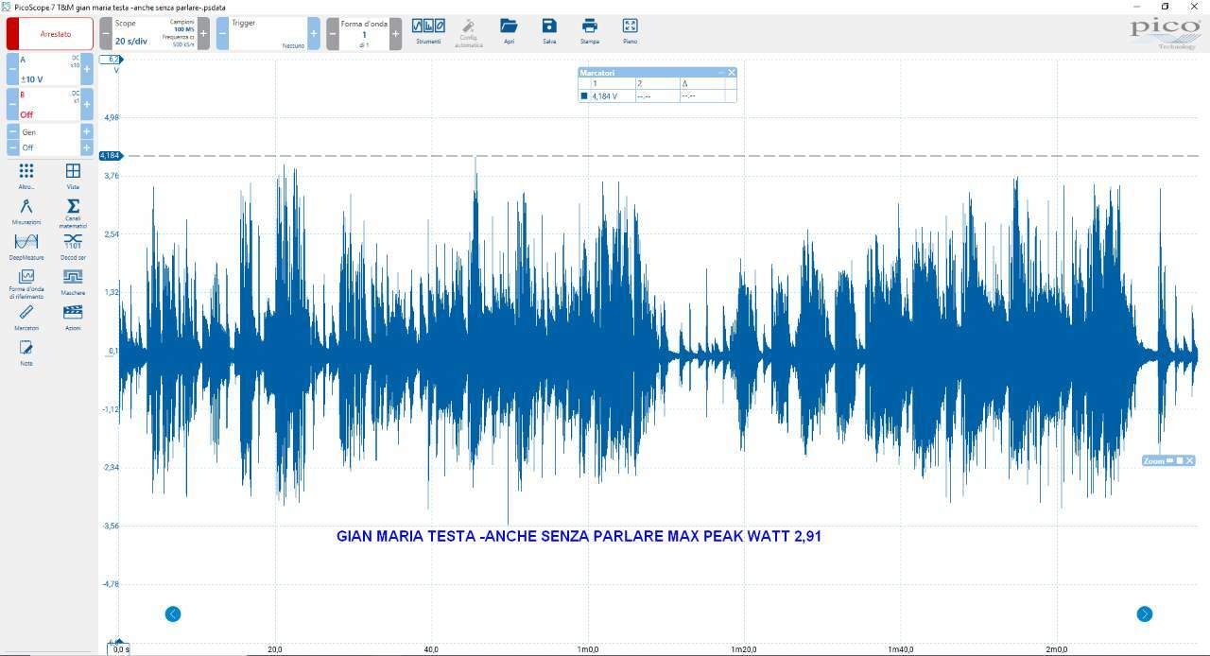1210x656 pixels.
Task: Click Apri to open a file
Action: (509, 31)
